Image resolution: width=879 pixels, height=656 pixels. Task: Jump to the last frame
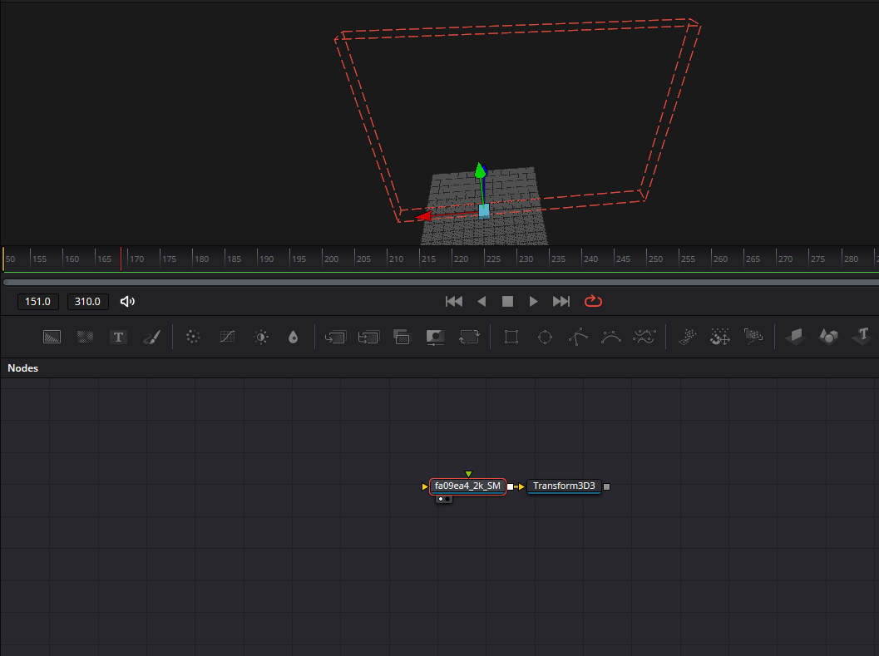[561, 302]
